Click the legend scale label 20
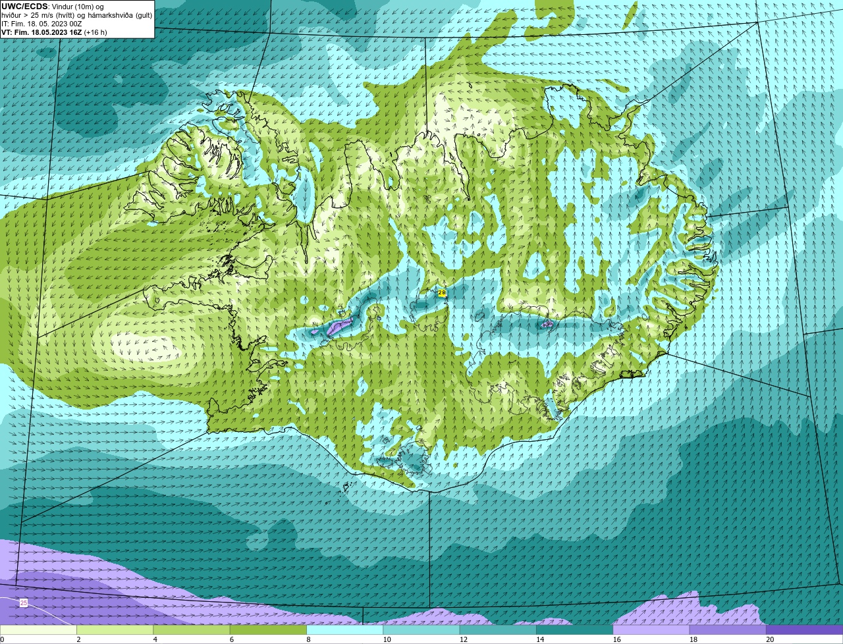 tap(770, 639)
